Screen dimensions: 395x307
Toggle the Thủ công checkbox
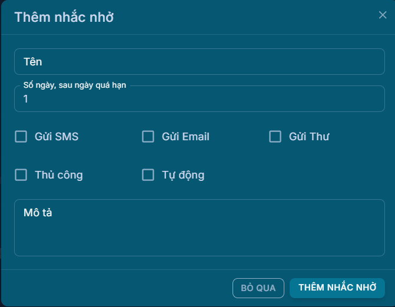point(21,175)
